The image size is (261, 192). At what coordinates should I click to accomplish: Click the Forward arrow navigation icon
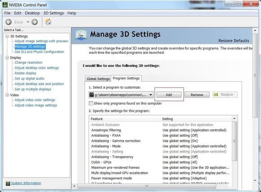coord(35,22)
